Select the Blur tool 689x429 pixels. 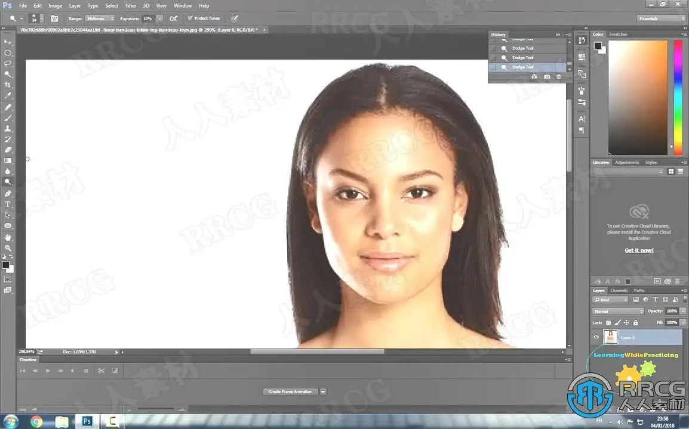8,172
